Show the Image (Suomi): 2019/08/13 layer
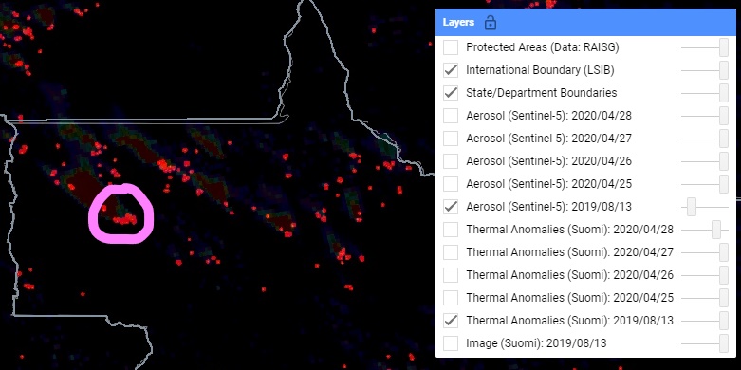The image size is (741, 370). [x=451, y=343]
